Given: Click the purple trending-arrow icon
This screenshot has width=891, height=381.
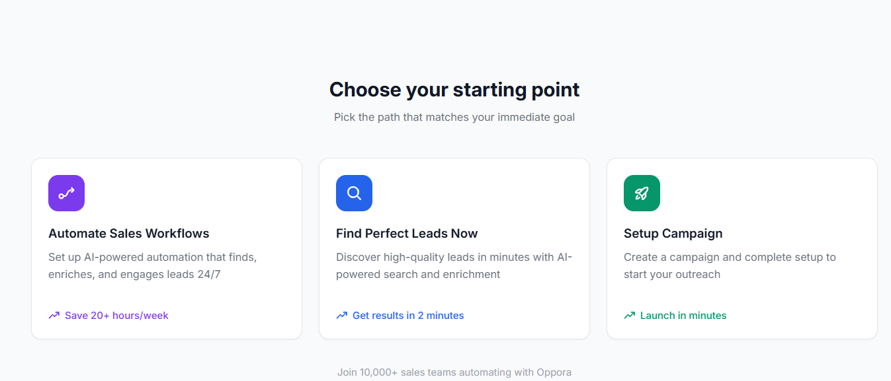Looking at the screenshot, I should pyautogui.click(x=66, y=193).
